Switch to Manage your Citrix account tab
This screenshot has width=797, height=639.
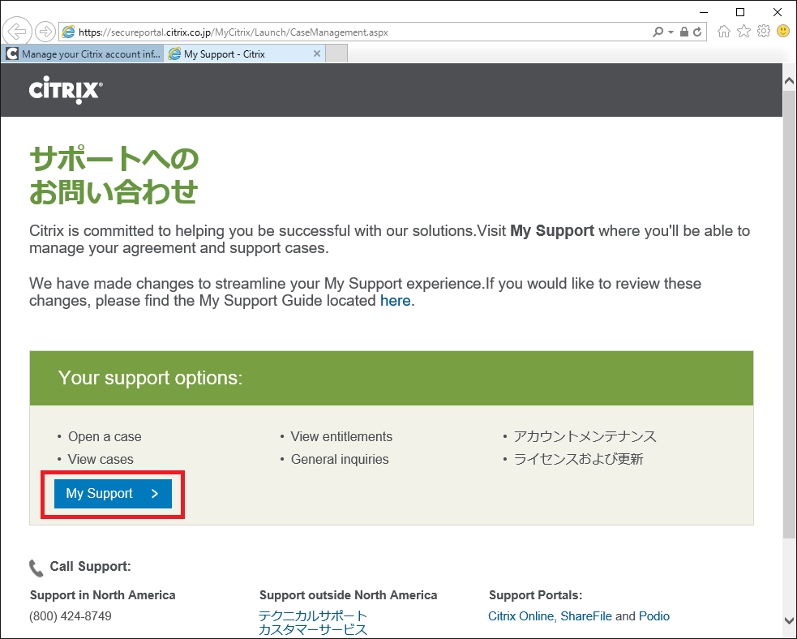[83, 54]
